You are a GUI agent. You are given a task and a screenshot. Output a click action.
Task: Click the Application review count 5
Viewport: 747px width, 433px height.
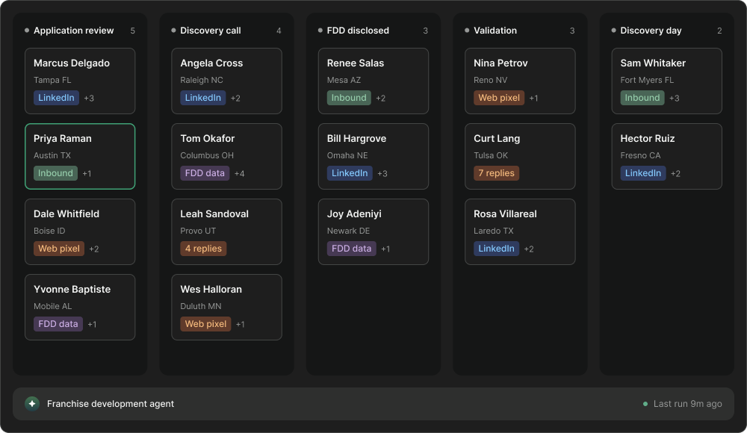point(132,31)
